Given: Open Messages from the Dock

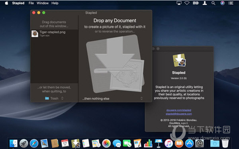Looking at the screenshot, I should coord(117,143).
